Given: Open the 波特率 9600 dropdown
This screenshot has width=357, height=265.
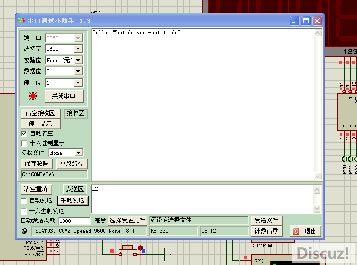Looking at the screenshot, I should 78,49.
